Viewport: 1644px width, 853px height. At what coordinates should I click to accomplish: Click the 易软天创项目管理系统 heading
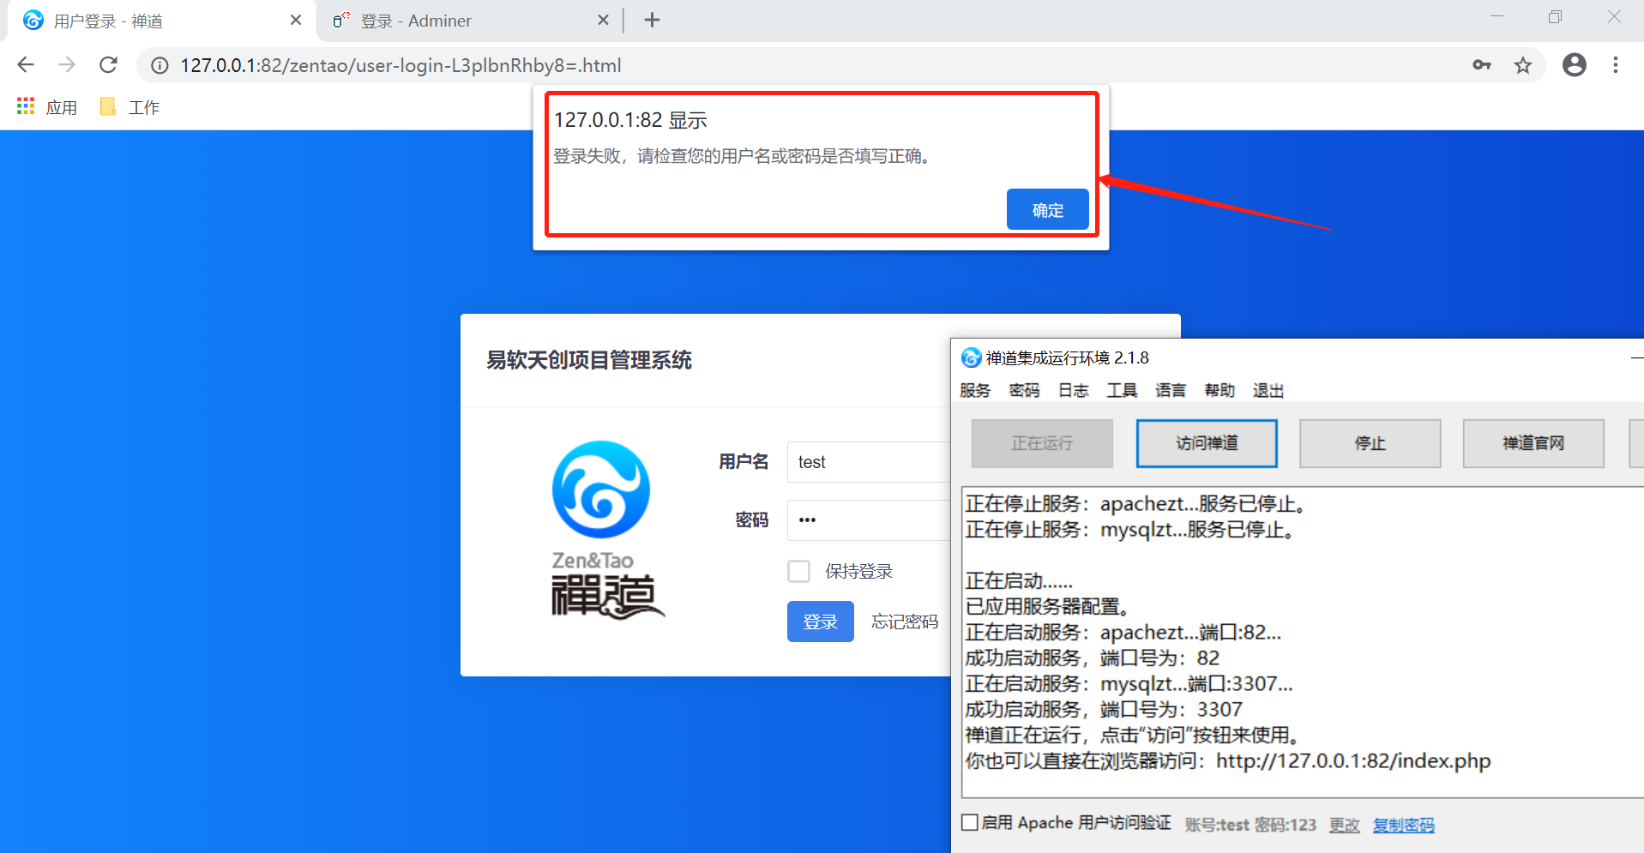tap(589, 360)
